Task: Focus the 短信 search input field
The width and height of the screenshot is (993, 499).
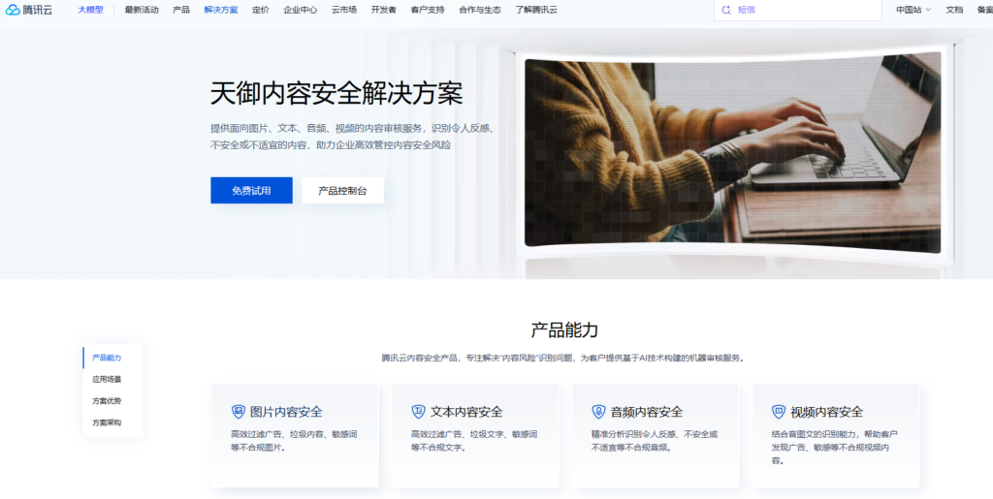Action: 798,10
